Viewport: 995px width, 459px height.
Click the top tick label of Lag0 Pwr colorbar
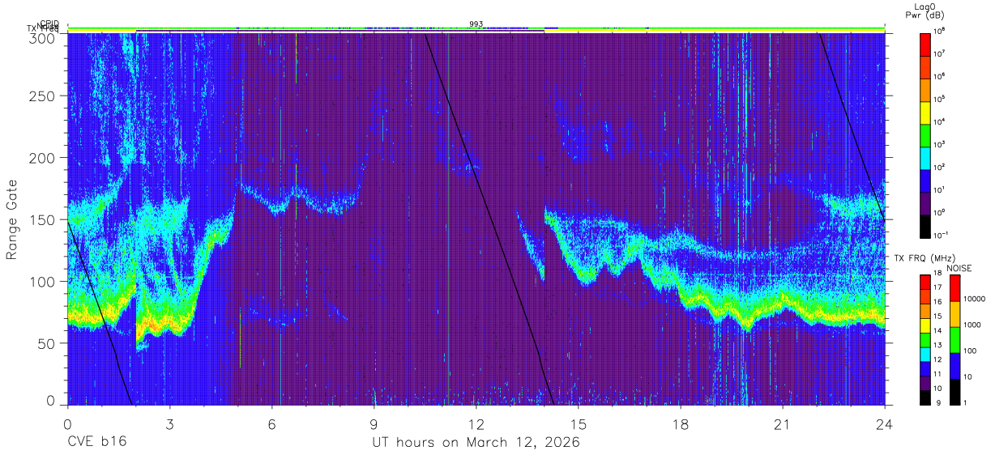[x=940, y=31]
